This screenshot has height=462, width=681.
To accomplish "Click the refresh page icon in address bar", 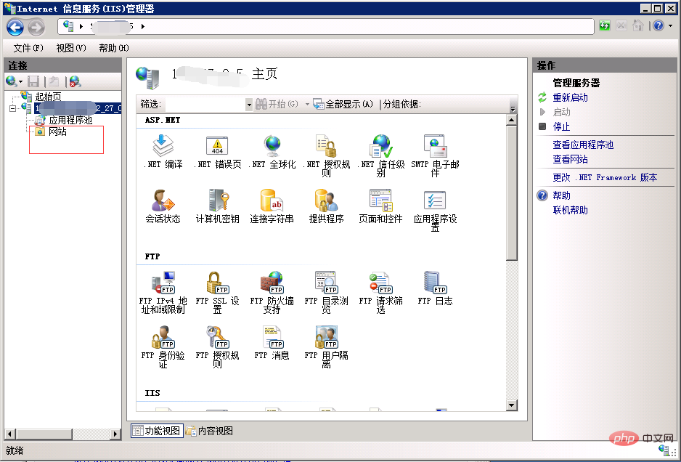I will coord(605,25).
